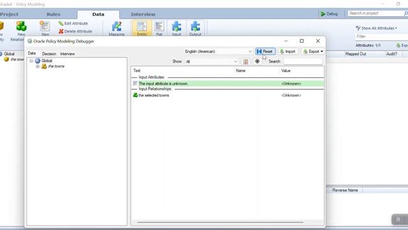Click the Mapped Out column header
This screenshot has height=230, width=408.
point(356,54)
